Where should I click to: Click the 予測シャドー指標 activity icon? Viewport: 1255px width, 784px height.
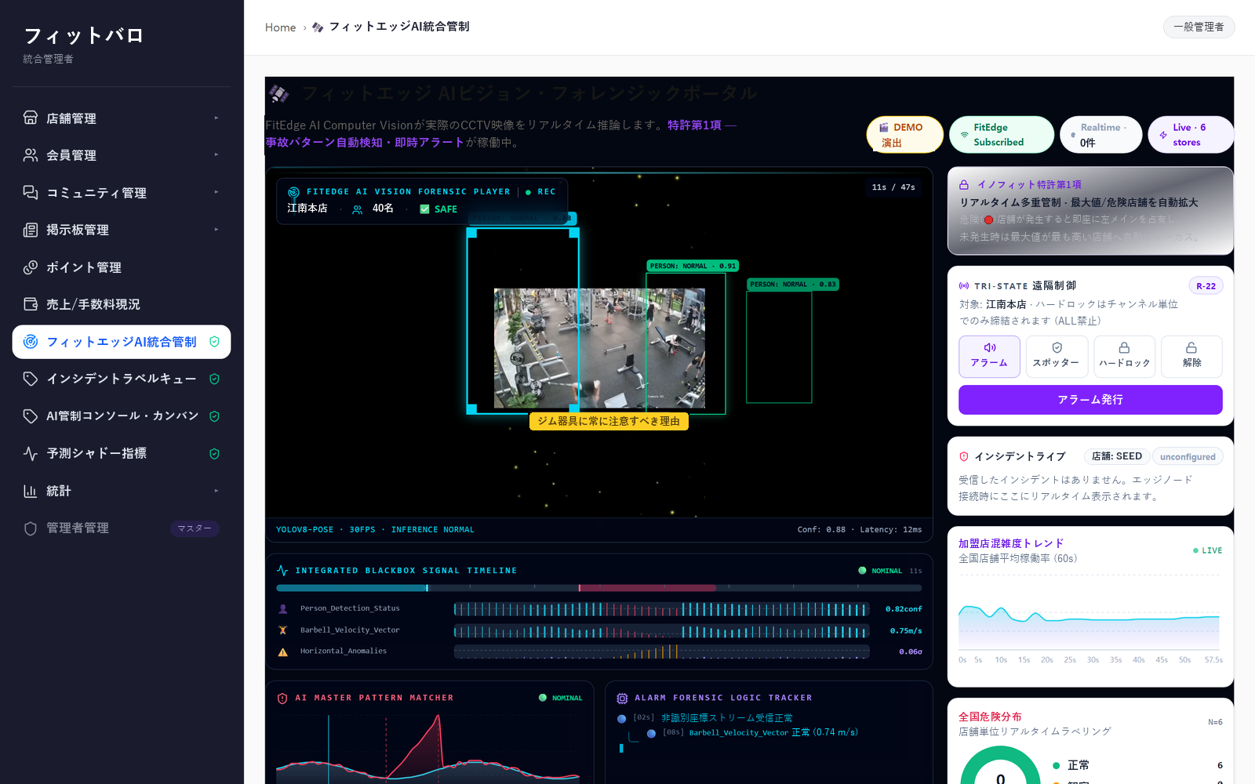[x=31, y=453]
